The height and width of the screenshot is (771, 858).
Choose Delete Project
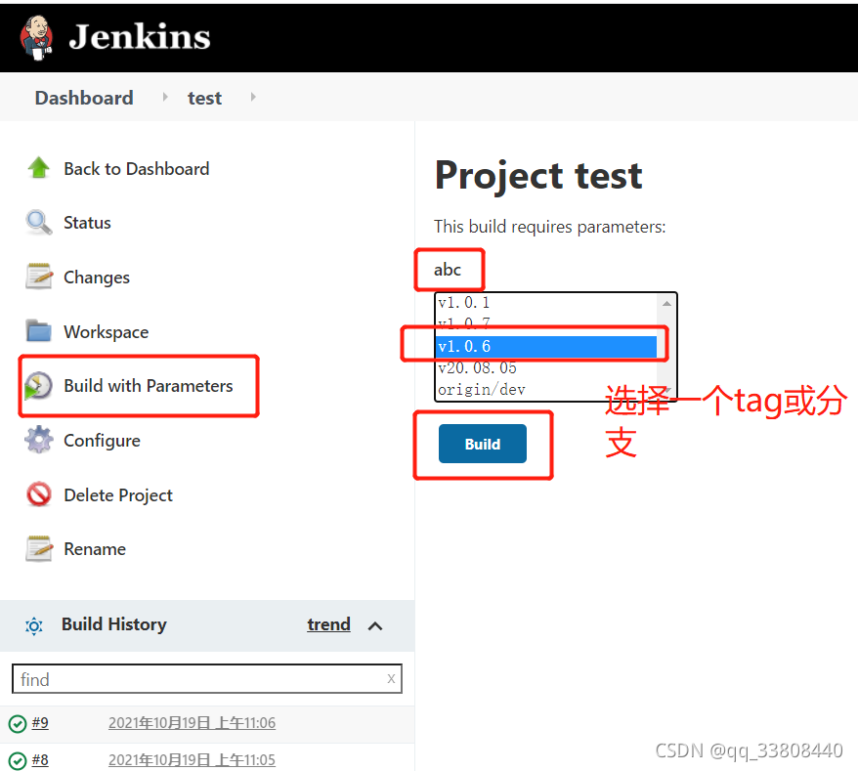pos(118,495)
